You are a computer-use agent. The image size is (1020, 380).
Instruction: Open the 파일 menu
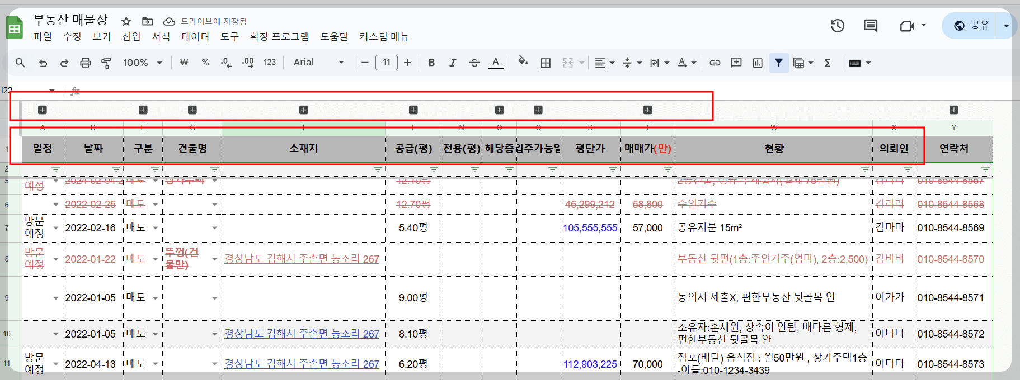point(43,36)
